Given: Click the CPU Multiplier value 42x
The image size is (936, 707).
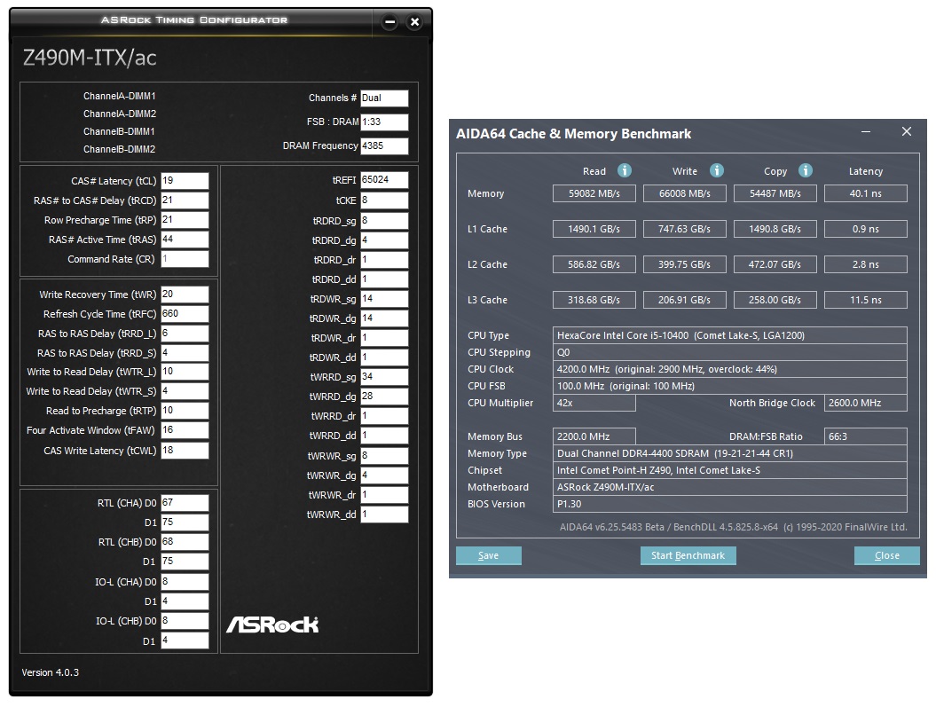Looking at the screenshot, I should (594, 404).
